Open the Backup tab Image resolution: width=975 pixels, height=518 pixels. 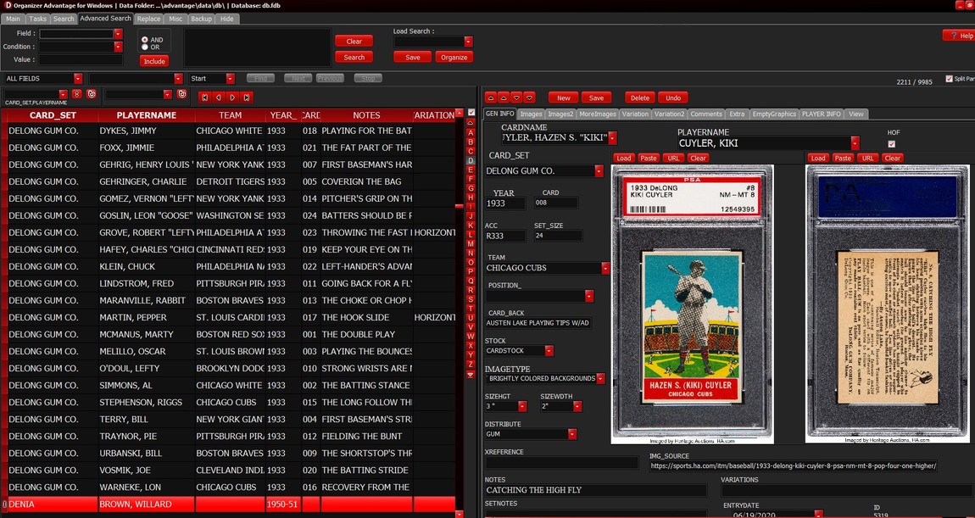coord(201,19)
